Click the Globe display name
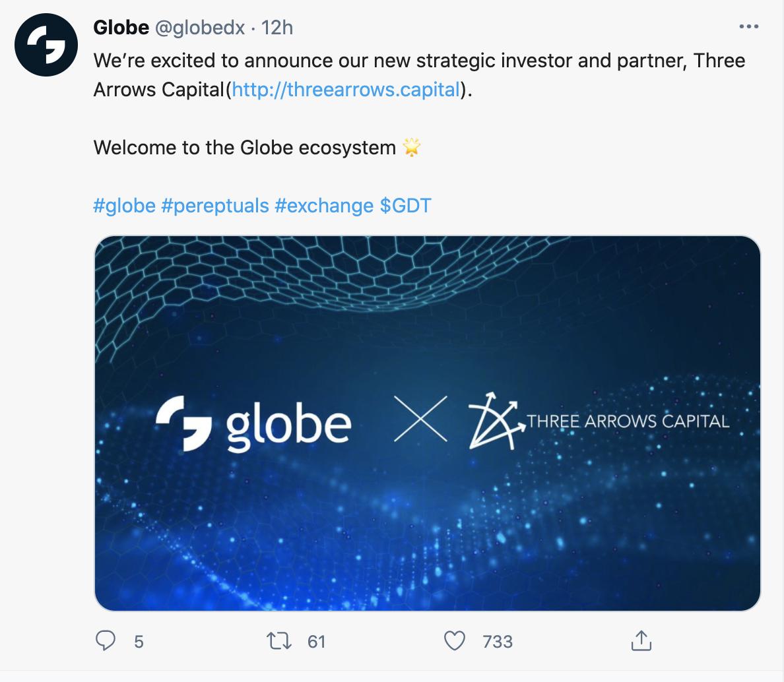This screenshot has height=682, width=784. (121, 28)
